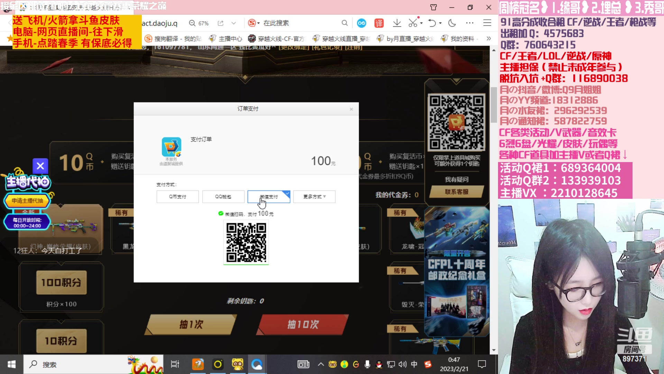Open the Sogou browser in taskbar

tap(257, 364)
